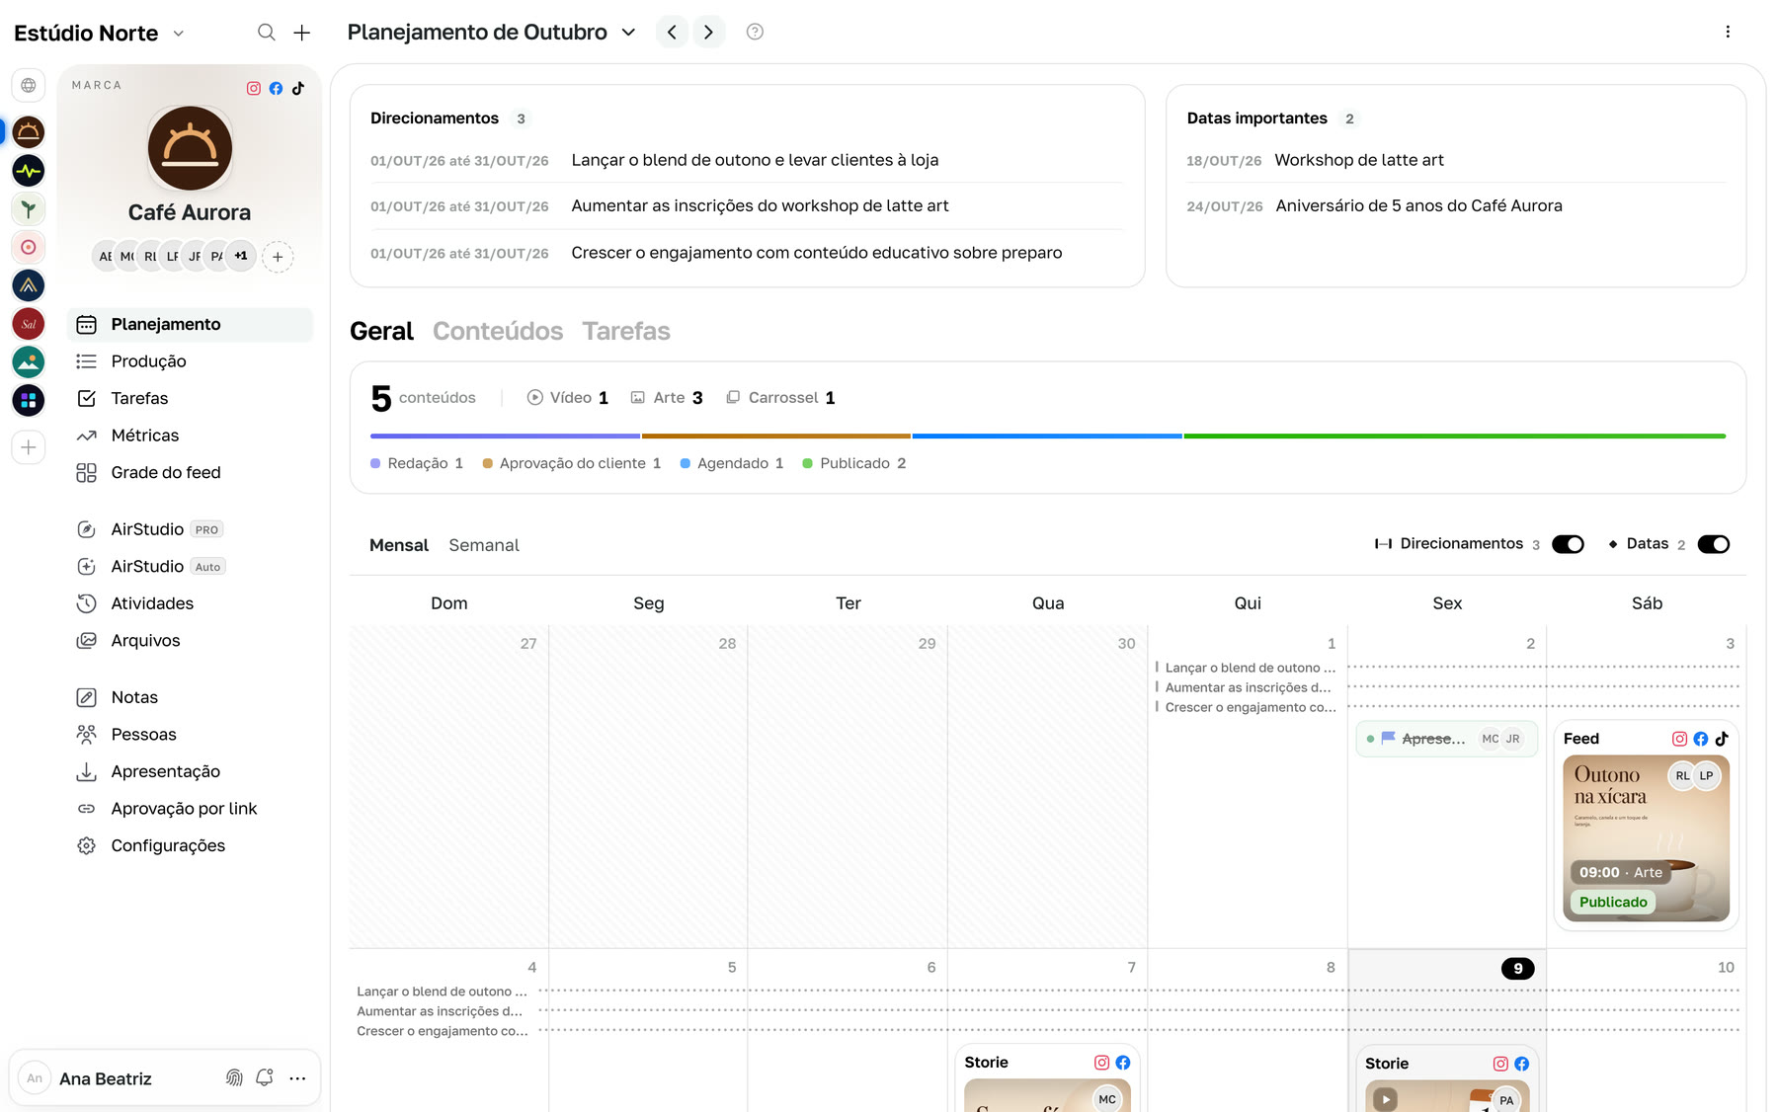Expand the +1 extra members badge
The image size is (1778, 1112).
(x=241, y=256)
